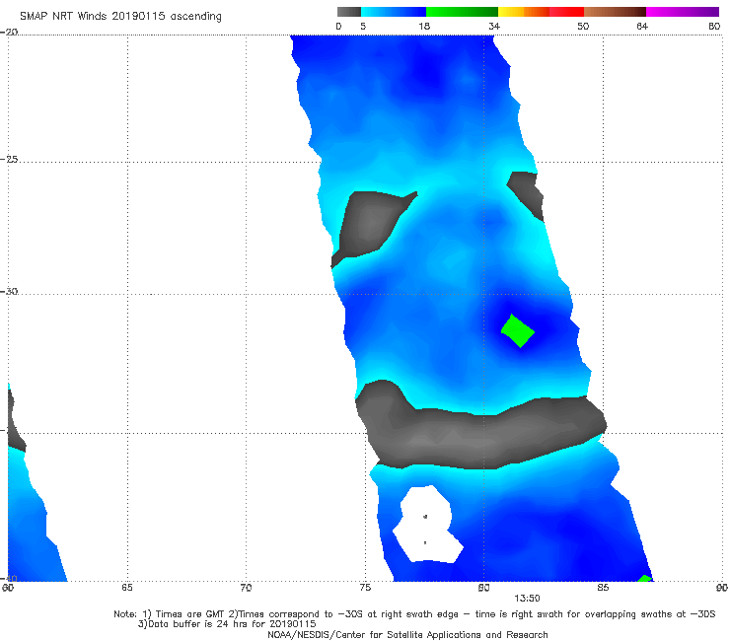Screen dimensions: 730x641
Task: Click the note "3)Data buffer is 24 hrs for 20190115"
Action: (227, 624)
